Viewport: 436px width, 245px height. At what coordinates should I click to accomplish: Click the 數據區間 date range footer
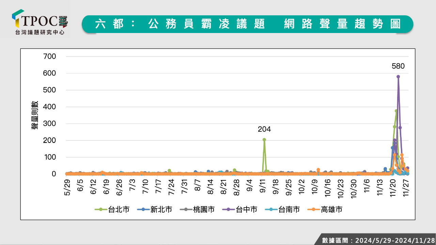tap(378, 240)
